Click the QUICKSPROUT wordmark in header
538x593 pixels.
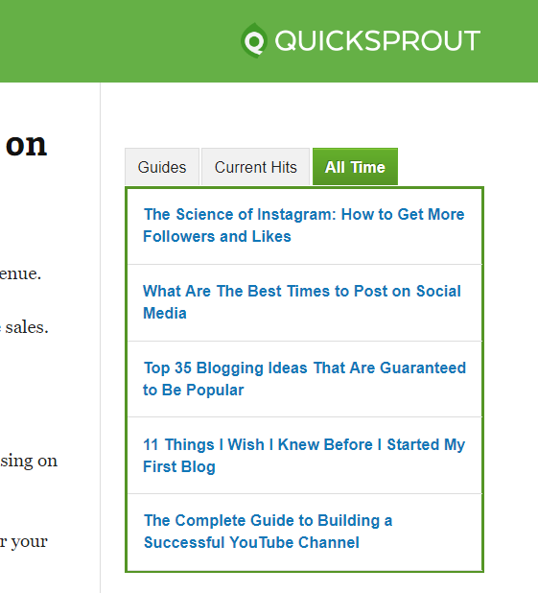coord(377,41)
